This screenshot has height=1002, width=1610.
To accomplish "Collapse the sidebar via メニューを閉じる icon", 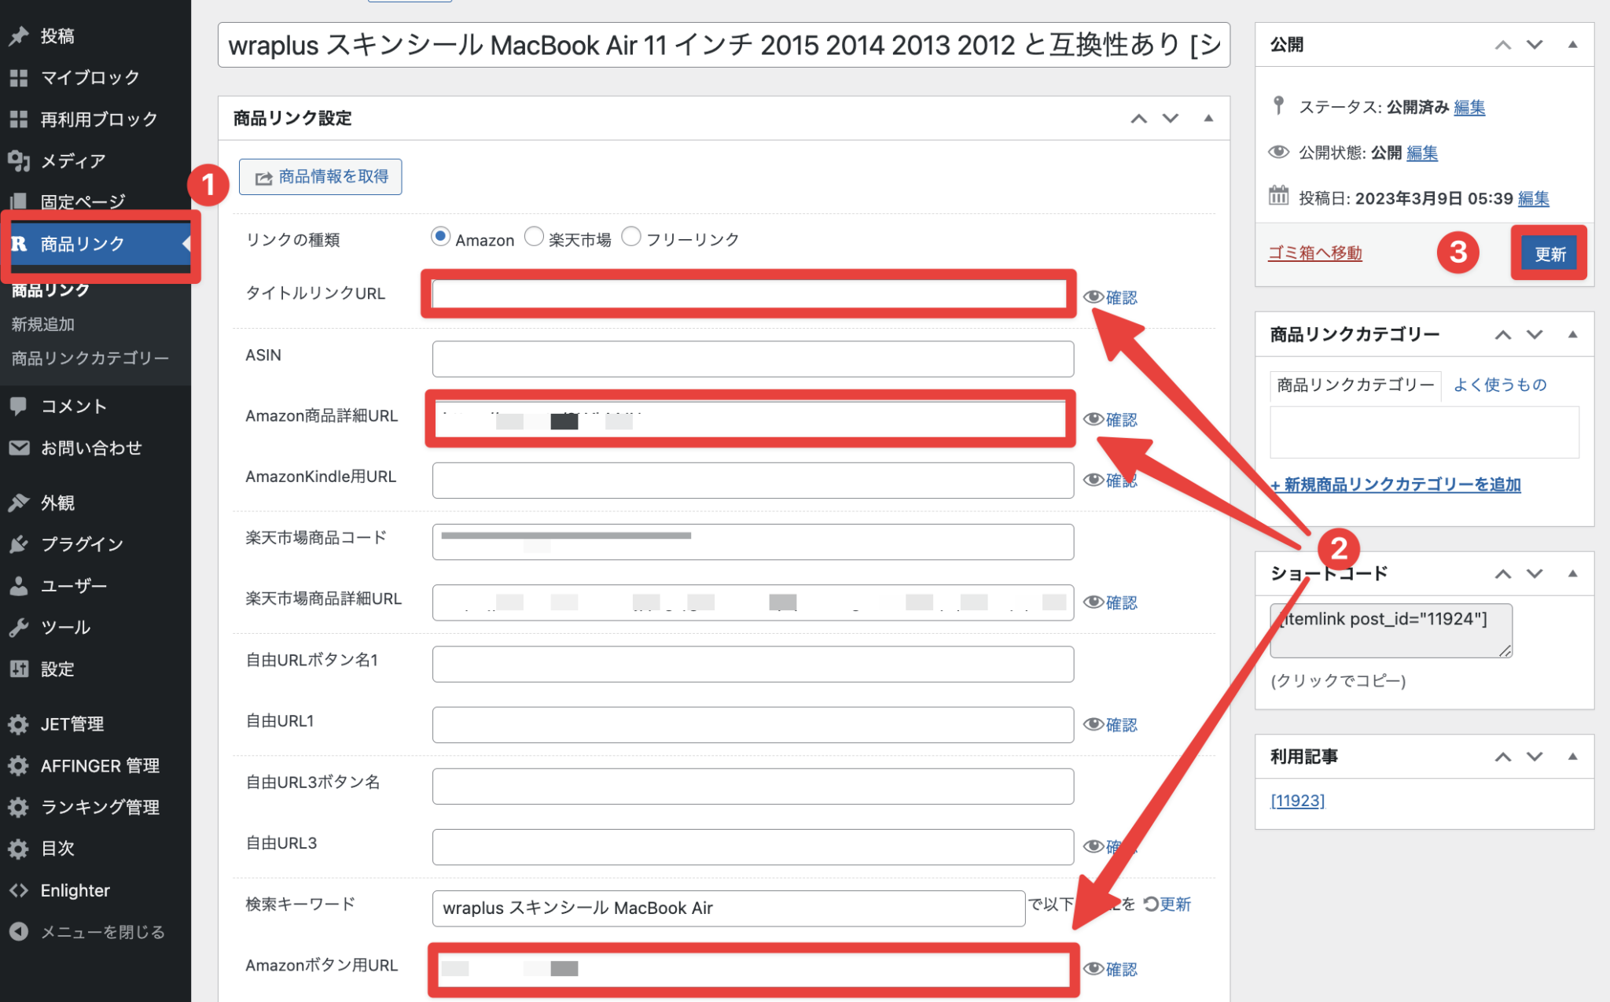I will [19, 931].
